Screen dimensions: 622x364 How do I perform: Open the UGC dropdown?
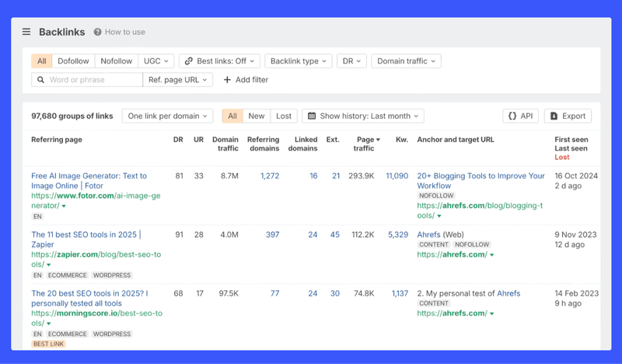[156, 61]
